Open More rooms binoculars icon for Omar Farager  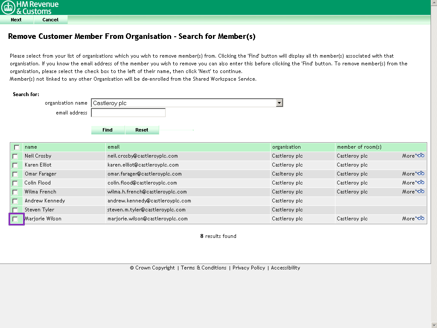420,174
